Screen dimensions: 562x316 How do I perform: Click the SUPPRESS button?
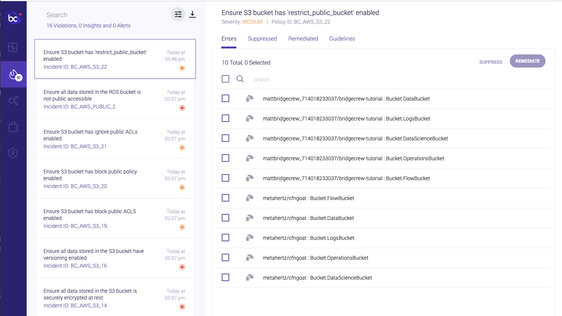tap(491, 62)
